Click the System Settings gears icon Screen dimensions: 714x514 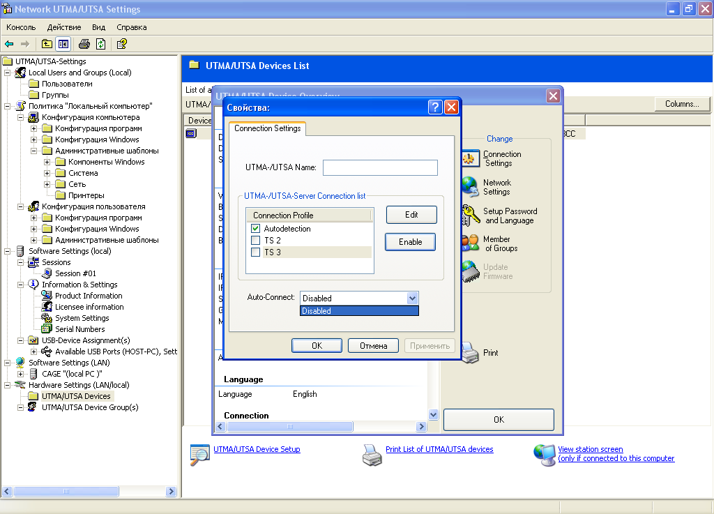point(47,318)
